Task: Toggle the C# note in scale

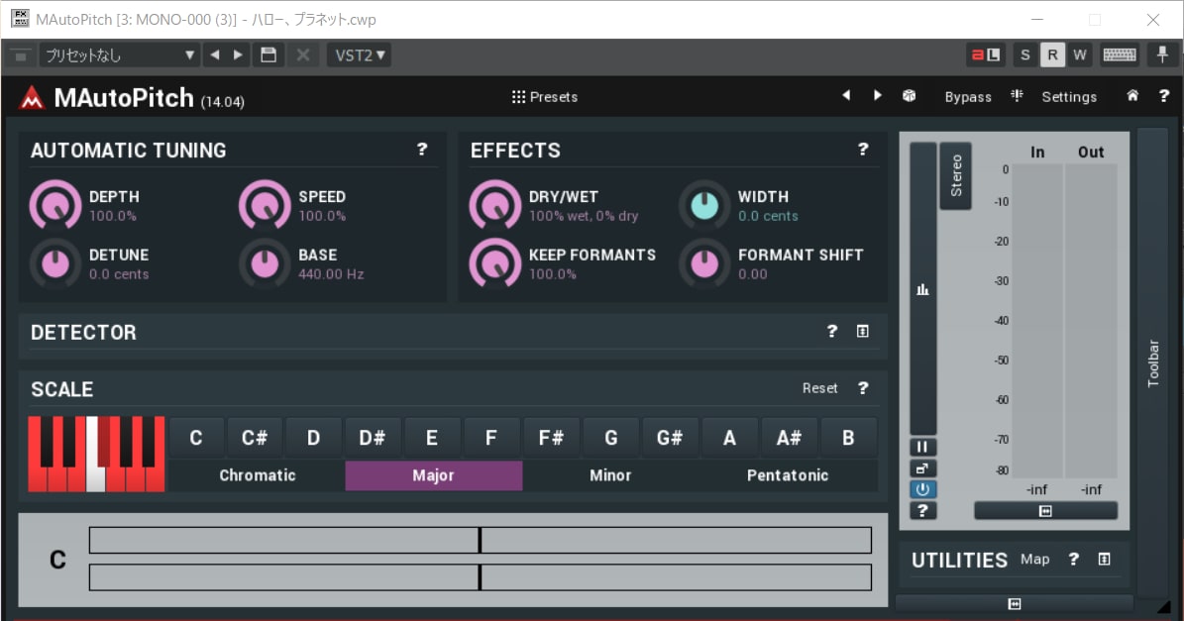Action: click(x=255, y=438)
